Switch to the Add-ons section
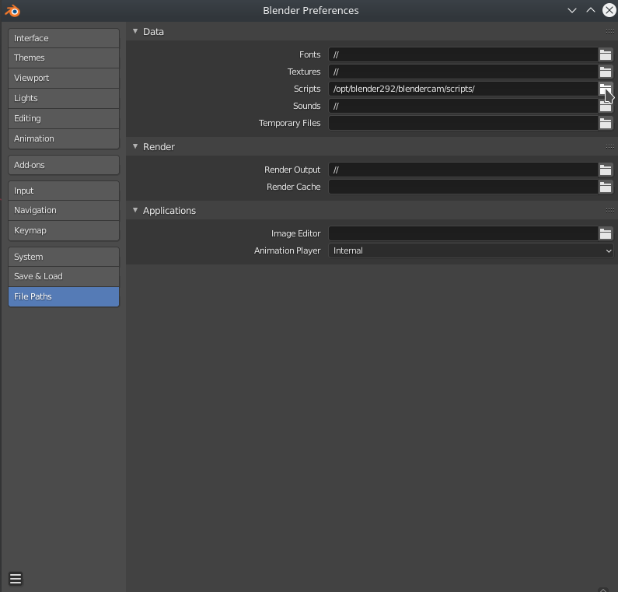Screen dimensions: 618x592 tap(64, 165)
